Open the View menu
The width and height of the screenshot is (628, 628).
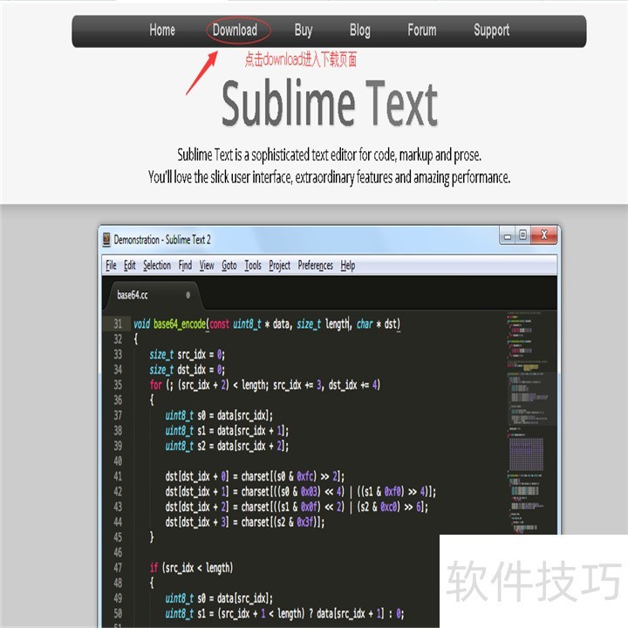tap(207, 265)
